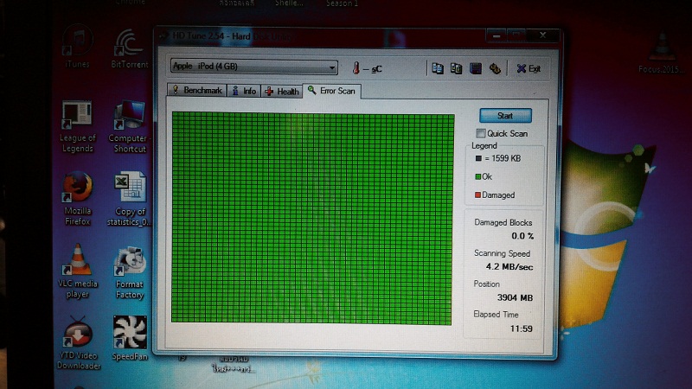692x389 pixels.
Task: Click the save floppy disk icon in HD Tune
Action: coord(475,68)
